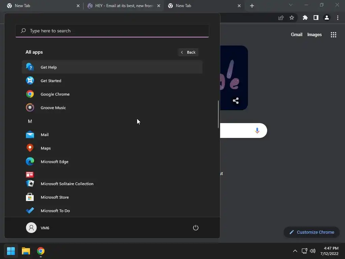This screenshot has height=259, width=345.
Task: Select the third New Tab tab
Action: pos(205,6)
